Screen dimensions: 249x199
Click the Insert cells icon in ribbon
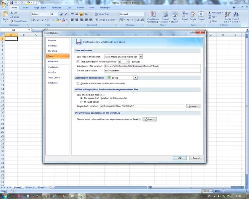tap(185, 17)
